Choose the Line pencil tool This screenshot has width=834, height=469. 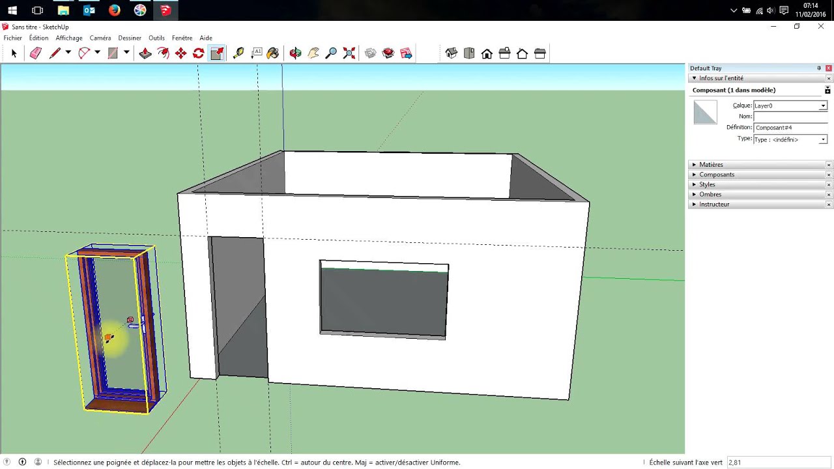coord(55,53)
